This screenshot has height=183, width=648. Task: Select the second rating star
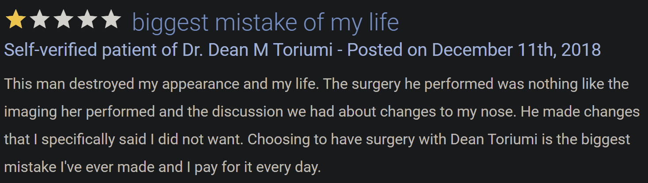pyautogui.click(x=39, y=20)
